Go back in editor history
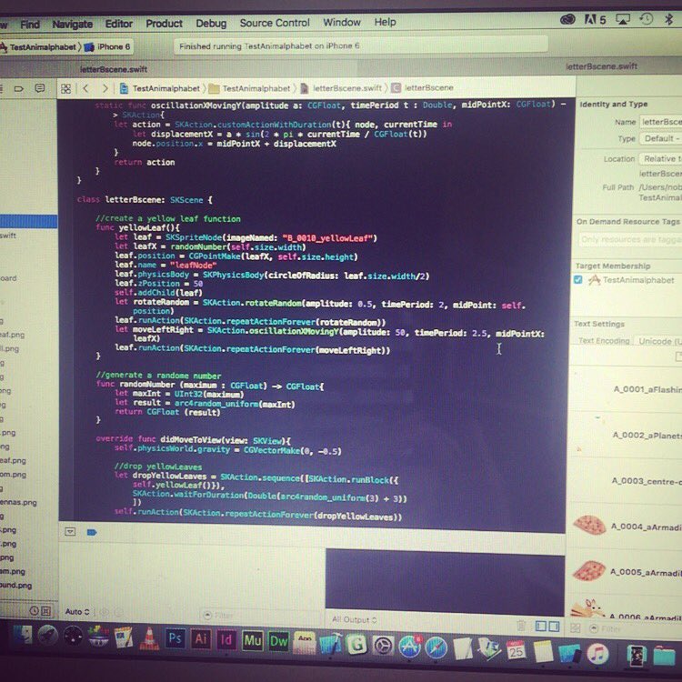The height and width of the screenshot is (682, 682). pos(85,88)
